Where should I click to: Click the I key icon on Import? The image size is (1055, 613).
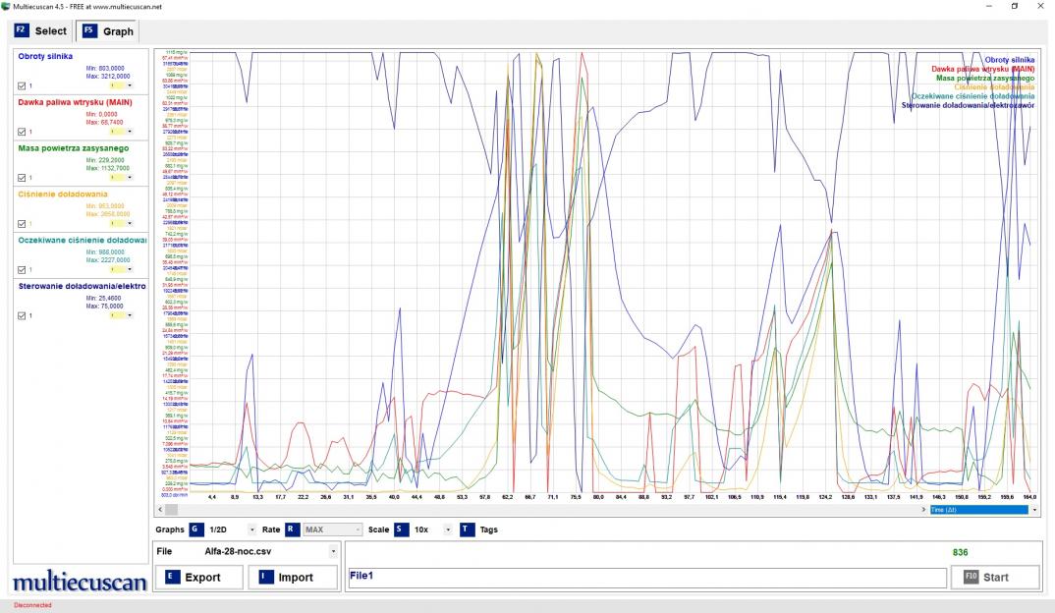pyautogui.click(x=267, y=577)
